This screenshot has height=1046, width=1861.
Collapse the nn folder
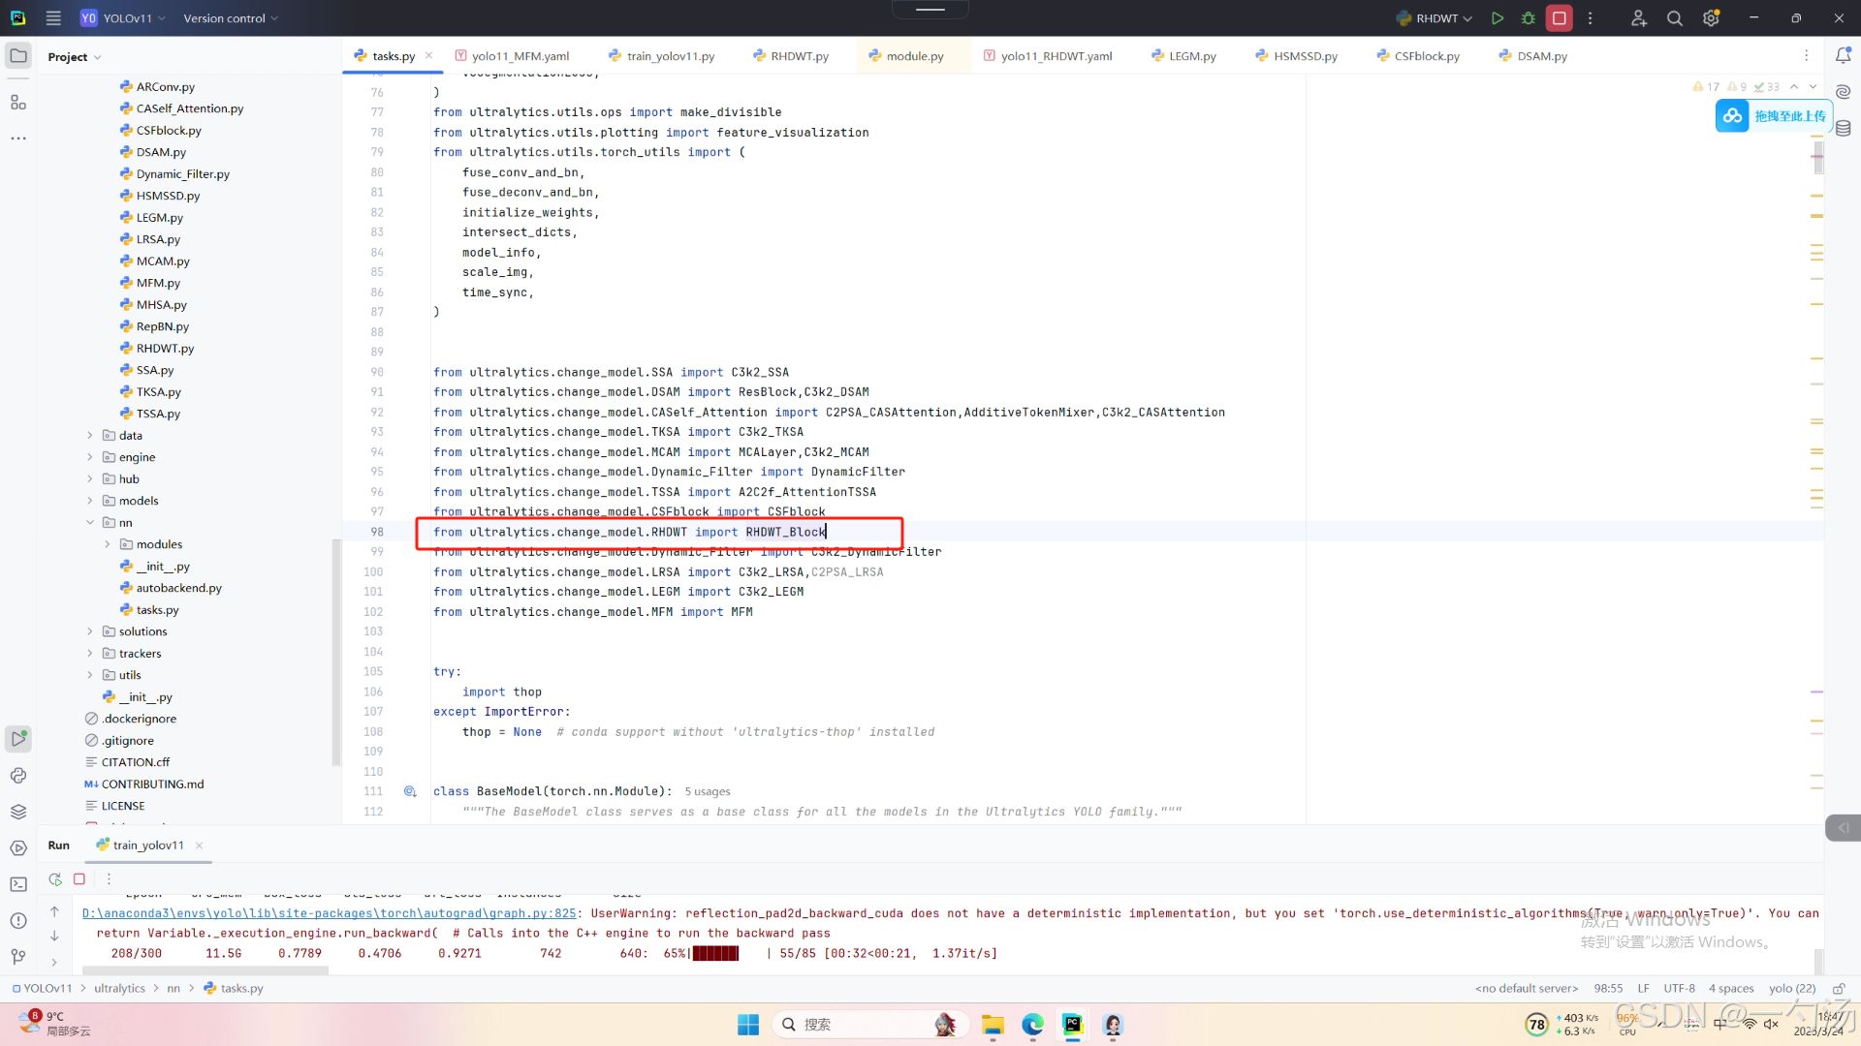tap(90, 523)
